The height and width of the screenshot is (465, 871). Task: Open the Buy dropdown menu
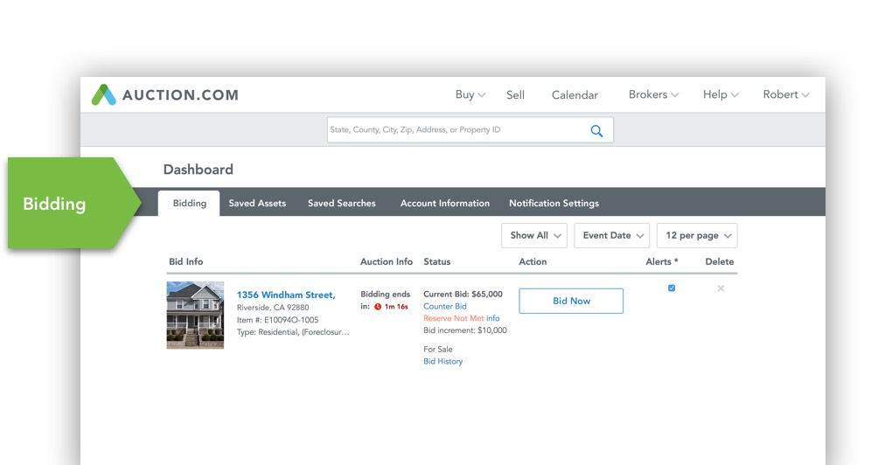tap(470, 95)
